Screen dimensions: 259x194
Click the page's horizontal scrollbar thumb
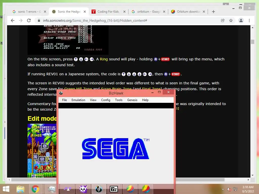118,180
